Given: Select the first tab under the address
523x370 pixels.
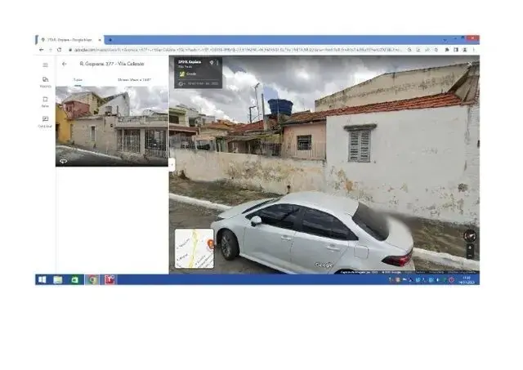Looking at the screenshot, I should [78, 80].
